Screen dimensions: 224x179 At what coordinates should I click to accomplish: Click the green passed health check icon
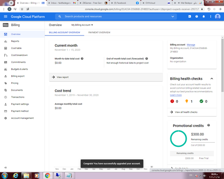(x=201, y=101)
